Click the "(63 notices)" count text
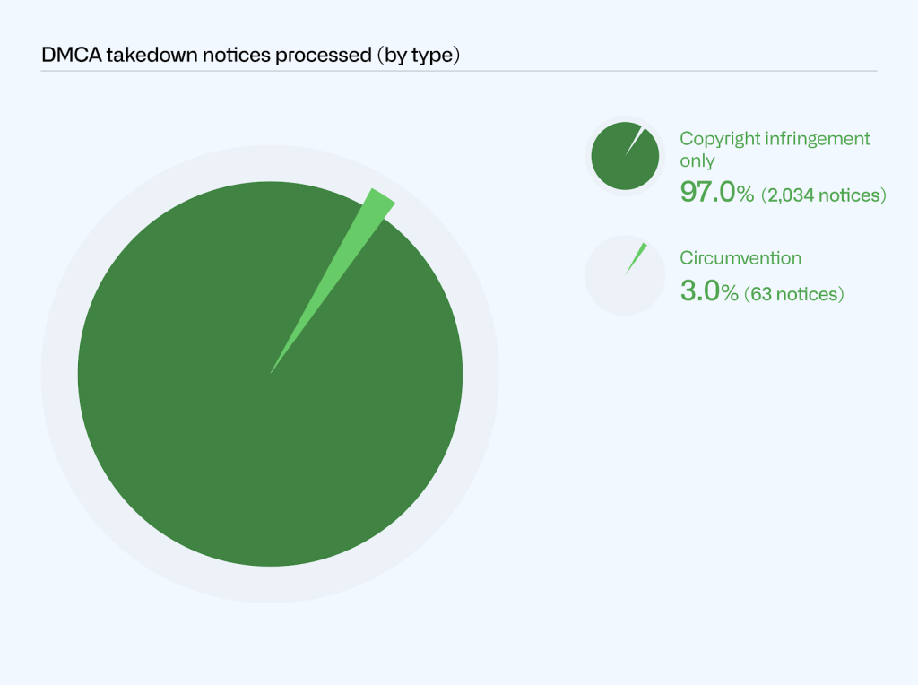The height and width of the screenshot is (685, 918). (794, 294)
